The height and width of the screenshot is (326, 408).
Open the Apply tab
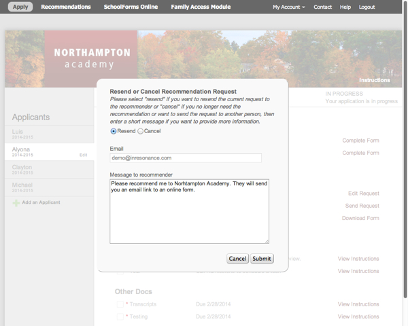pyautogui.click(x=20, y=7)
